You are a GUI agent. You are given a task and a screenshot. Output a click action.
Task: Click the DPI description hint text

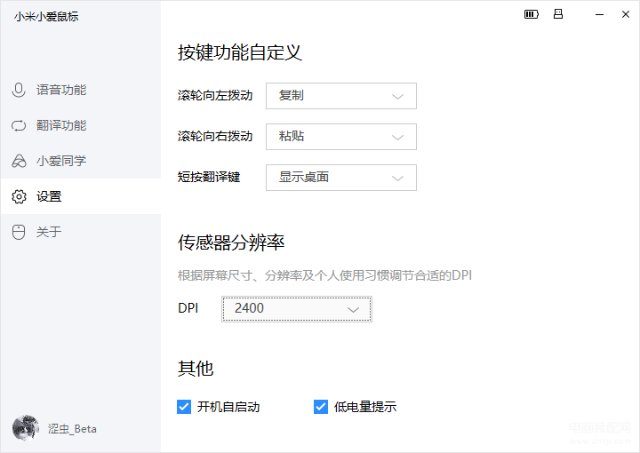click(325, 275)
